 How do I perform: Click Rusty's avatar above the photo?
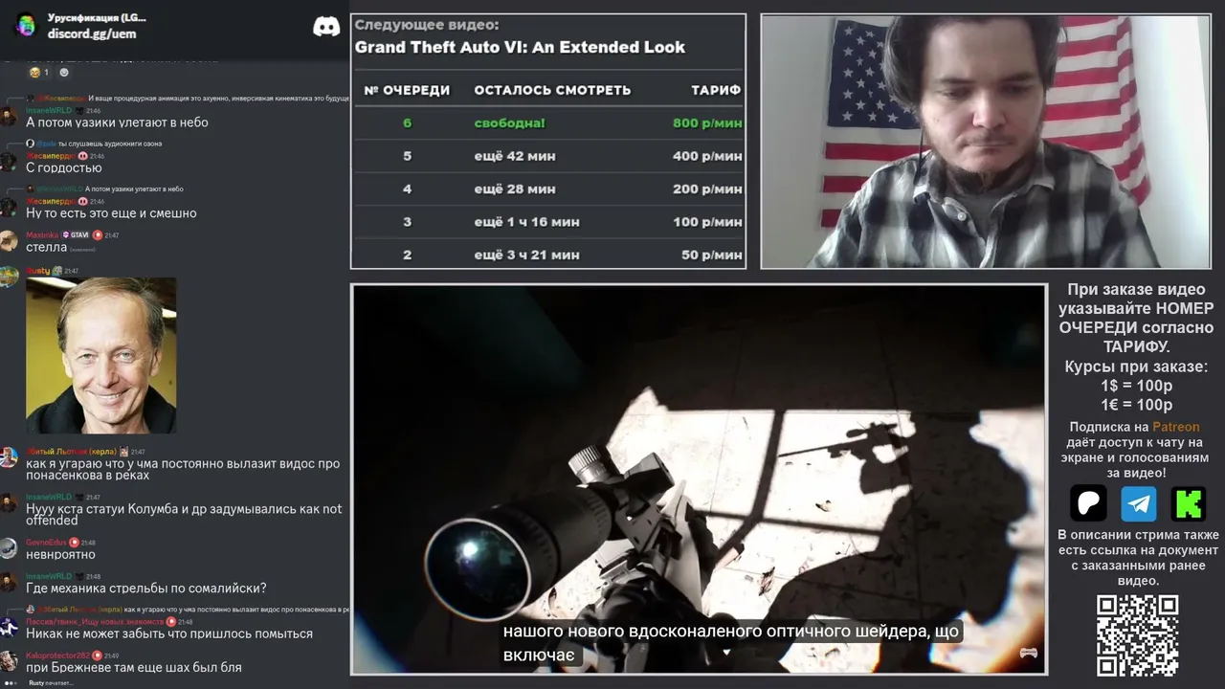pyautogui.click(x=9, y=277)
